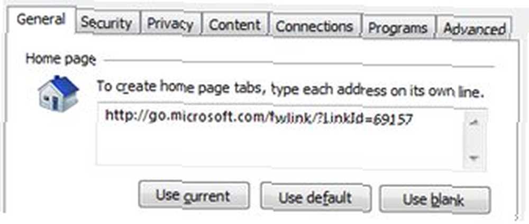Open the Programs tab
This screenshot has width=529, height=224.
[398, 27]
